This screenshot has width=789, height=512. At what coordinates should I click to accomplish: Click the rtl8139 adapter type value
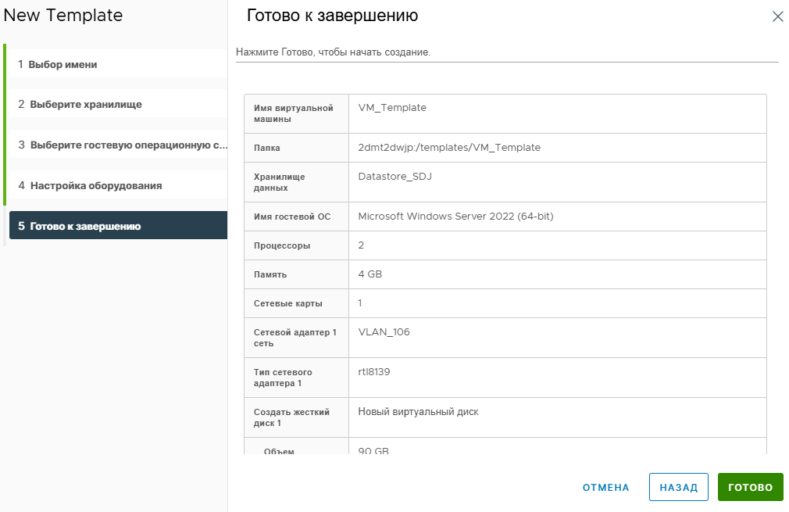374,372
